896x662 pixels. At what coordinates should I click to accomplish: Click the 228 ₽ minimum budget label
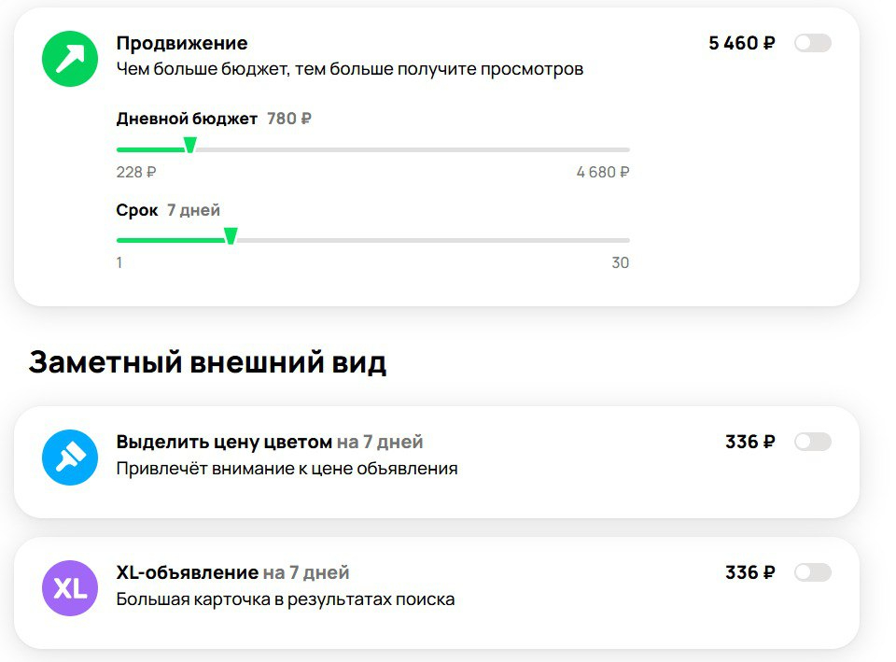(136, 172)
